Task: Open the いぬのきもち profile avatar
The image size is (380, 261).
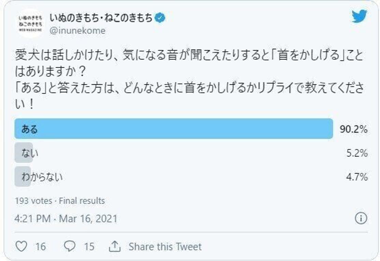Action: 30,23
